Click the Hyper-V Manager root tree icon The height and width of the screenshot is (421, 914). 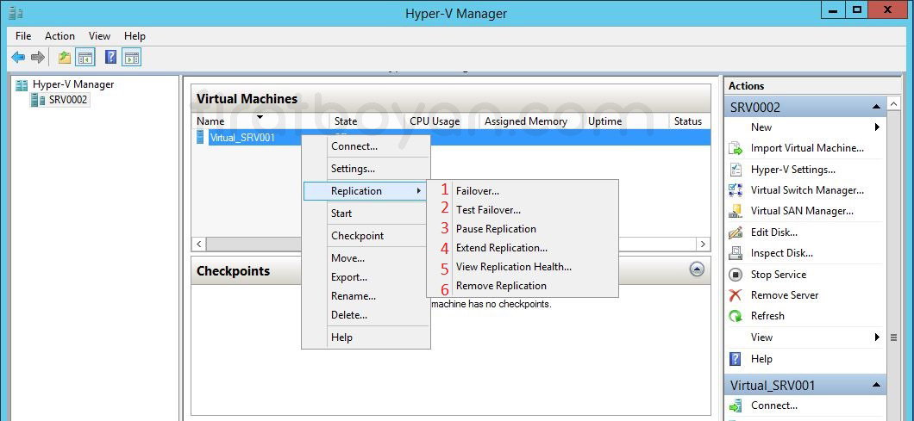(x=22, y=85)
